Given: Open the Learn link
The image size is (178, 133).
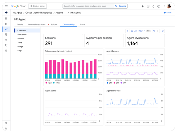Looking at the screenshot, I should click(167, 13).
